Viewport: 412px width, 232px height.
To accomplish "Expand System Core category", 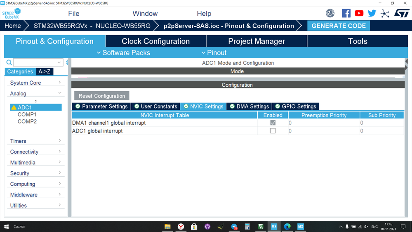I will [x=36, y=83].
